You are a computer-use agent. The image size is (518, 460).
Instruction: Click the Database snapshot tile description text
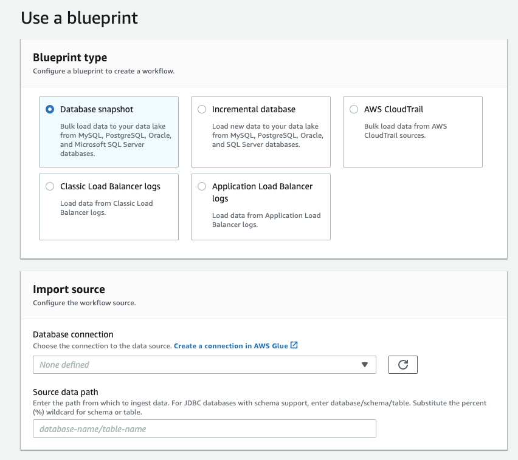[x=116, y=140]
